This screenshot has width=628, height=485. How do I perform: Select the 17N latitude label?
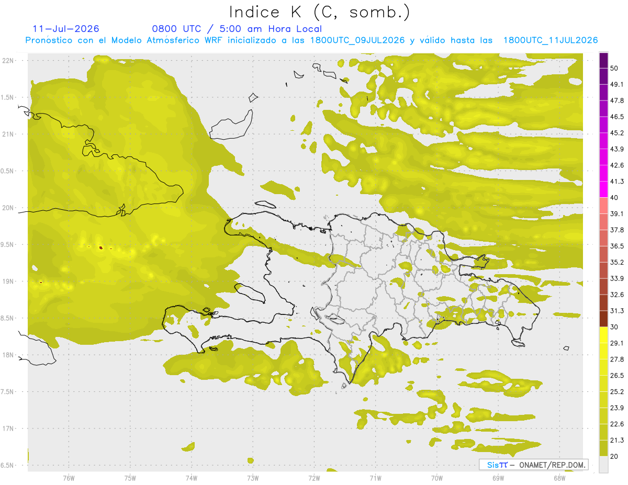pos(8,428)
